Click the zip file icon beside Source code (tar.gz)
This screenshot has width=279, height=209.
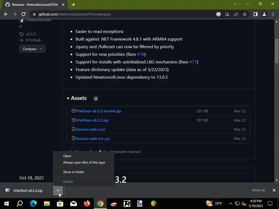(73, 138)
